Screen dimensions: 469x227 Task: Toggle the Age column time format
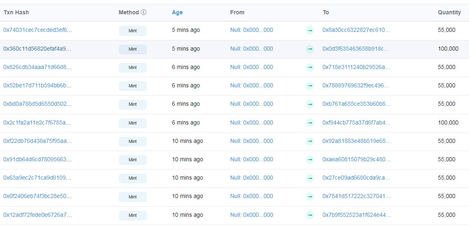pos(177,12)
